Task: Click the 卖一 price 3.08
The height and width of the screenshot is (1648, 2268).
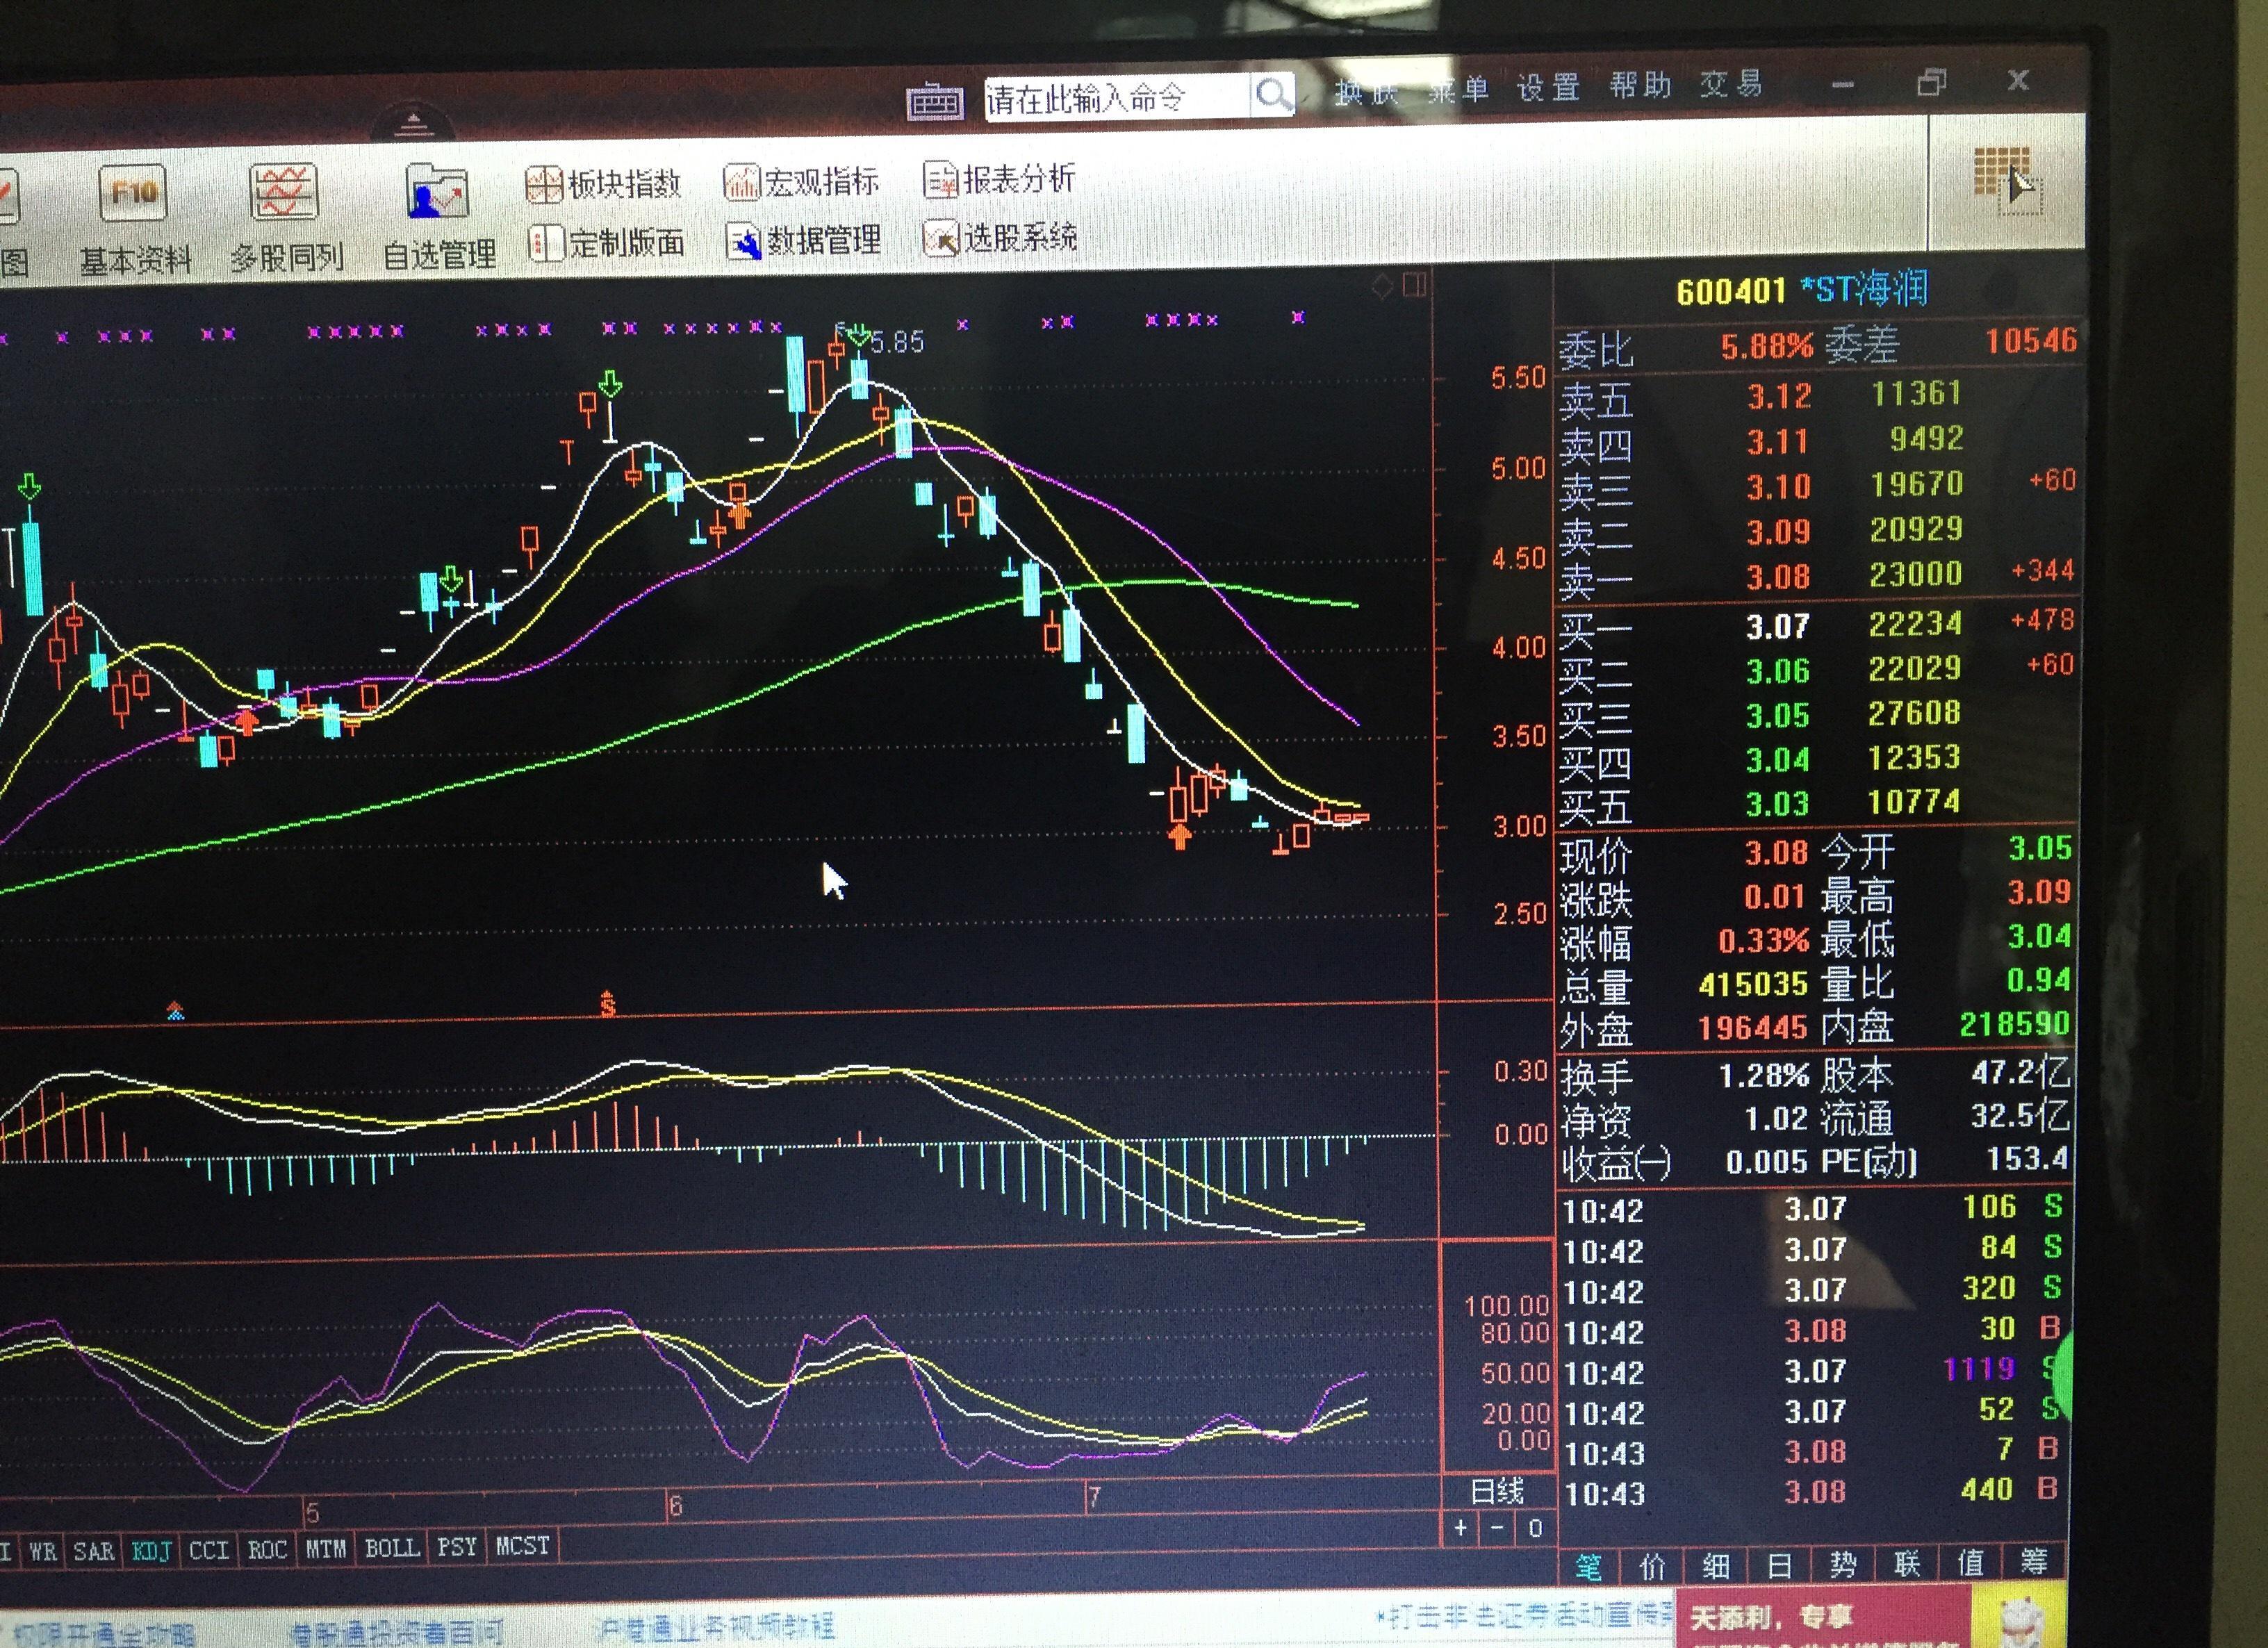Action: [x=1778, y=577]
